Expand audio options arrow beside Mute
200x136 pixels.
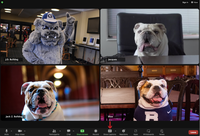pos(11,131)
